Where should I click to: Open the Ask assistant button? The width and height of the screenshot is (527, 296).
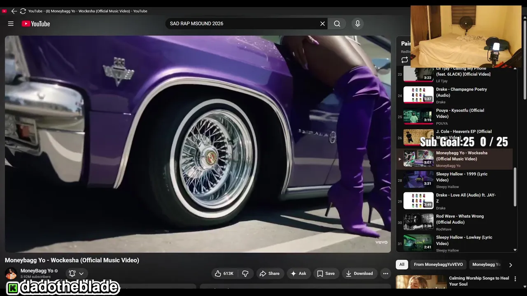(x=298, y=273)
